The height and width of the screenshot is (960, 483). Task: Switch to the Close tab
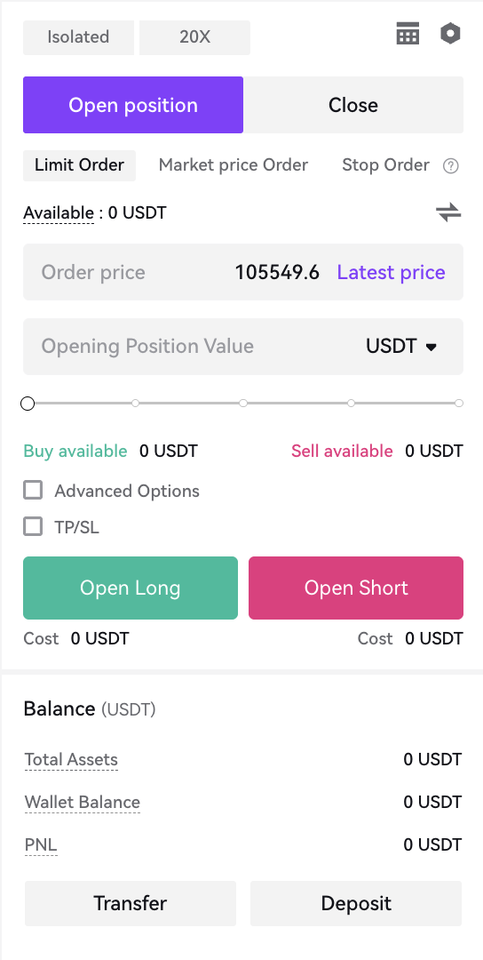click(353, 105)
